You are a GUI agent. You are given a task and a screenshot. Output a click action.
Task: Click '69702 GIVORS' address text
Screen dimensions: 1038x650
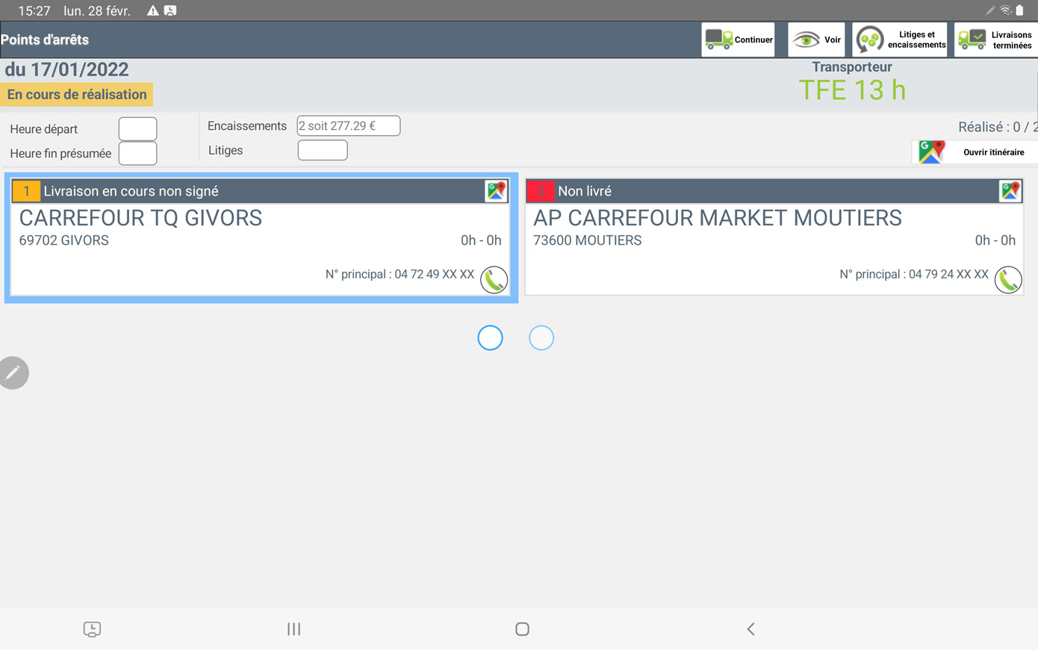point(63,240)
